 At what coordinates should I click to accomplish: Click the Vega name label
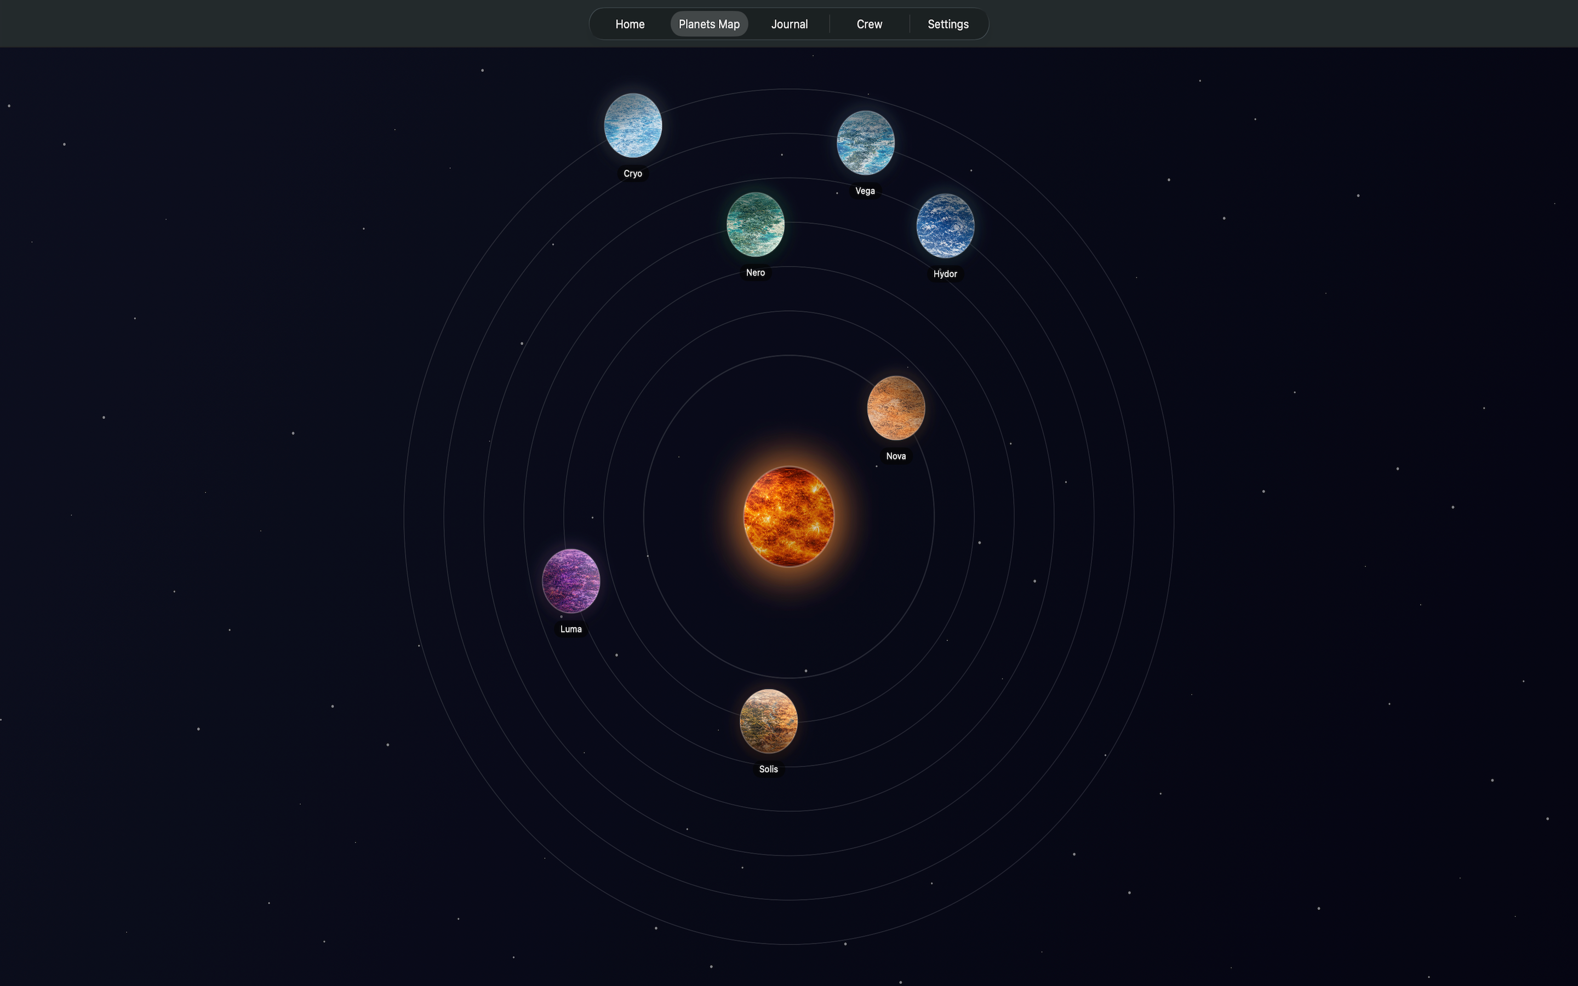pos(865,191)
